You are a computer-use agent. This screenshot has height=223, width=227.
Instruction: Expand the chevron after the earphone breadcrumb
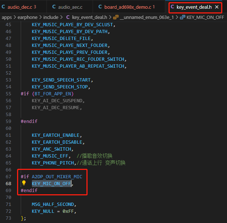click(x=41, y=17)
